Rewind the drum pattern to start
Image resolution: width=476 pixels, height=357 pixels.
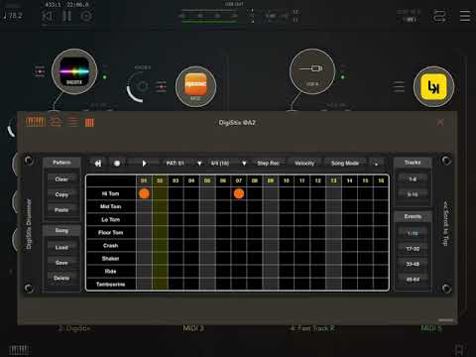(x=98, y=164)
